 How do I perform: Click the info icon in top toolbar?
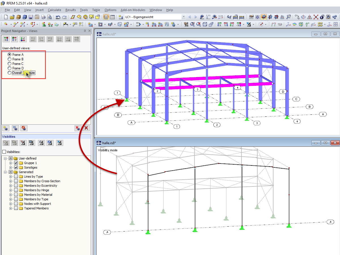(x=322, y=17)
